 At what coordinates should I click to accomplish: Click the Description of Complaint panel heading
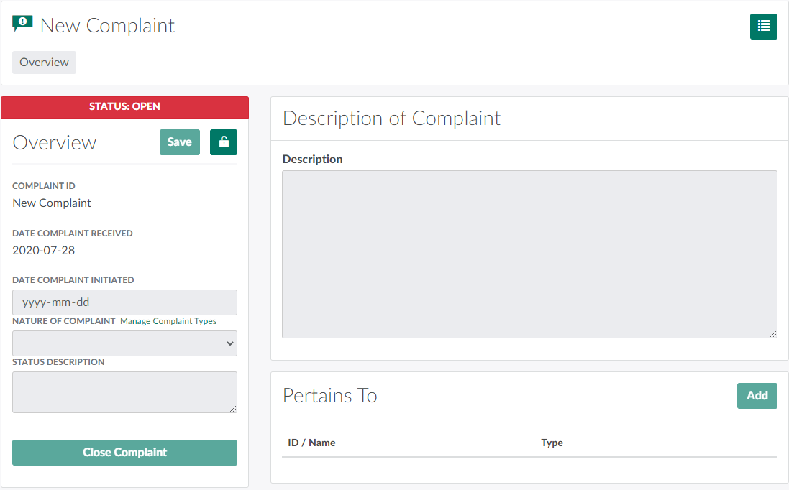[x=392, y=119]
